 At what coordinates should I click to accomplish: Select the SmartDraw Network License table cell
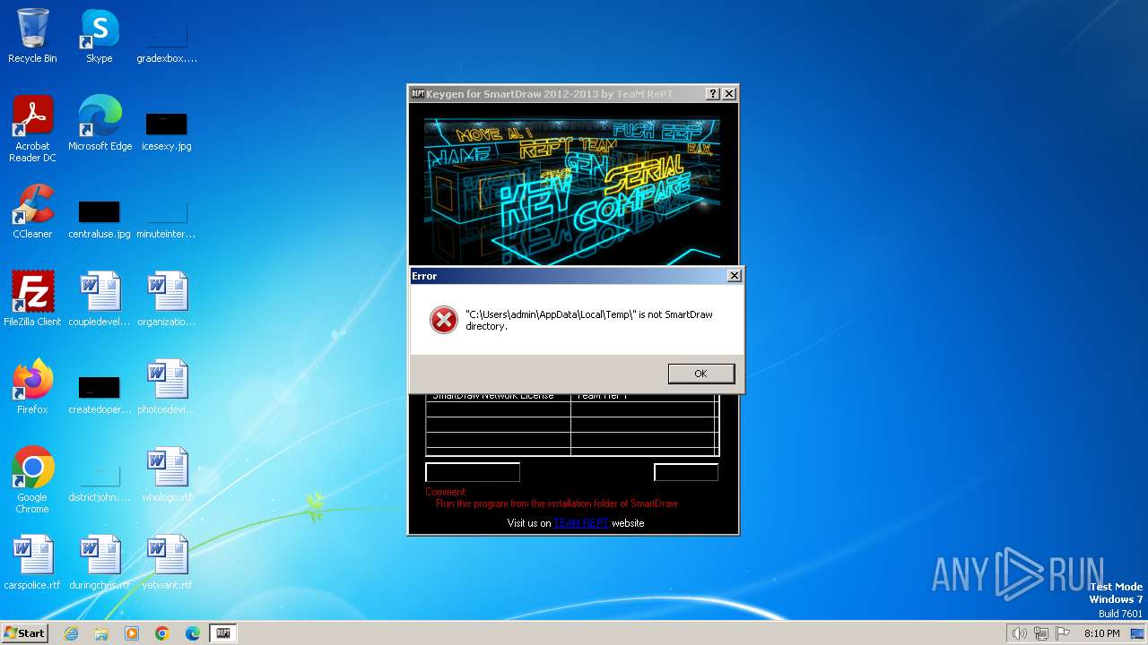[498, 397]
